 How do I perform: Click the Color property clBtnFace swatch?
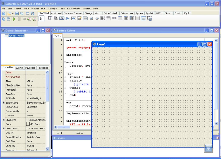click(x=28, y=124)
